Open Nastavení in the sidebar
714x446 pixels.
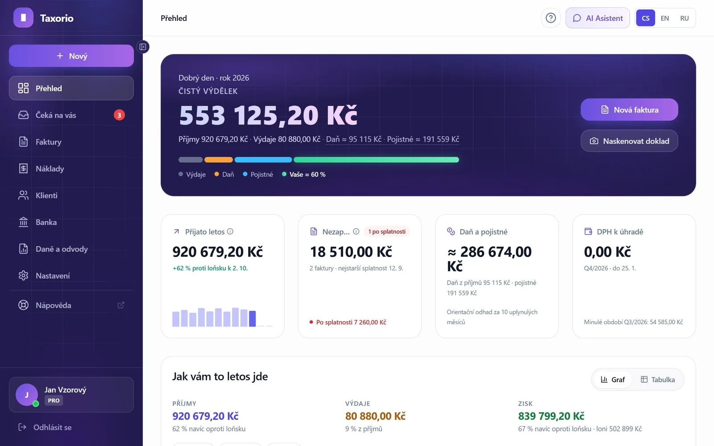pos(71,276)
